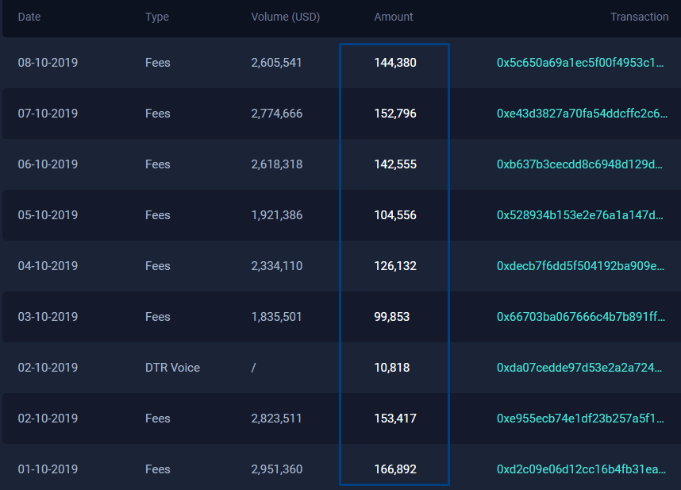Image resolution: width=681 pixels, height=490 pixels.
Task: Click volume 2,334,110
Action: 277,266
